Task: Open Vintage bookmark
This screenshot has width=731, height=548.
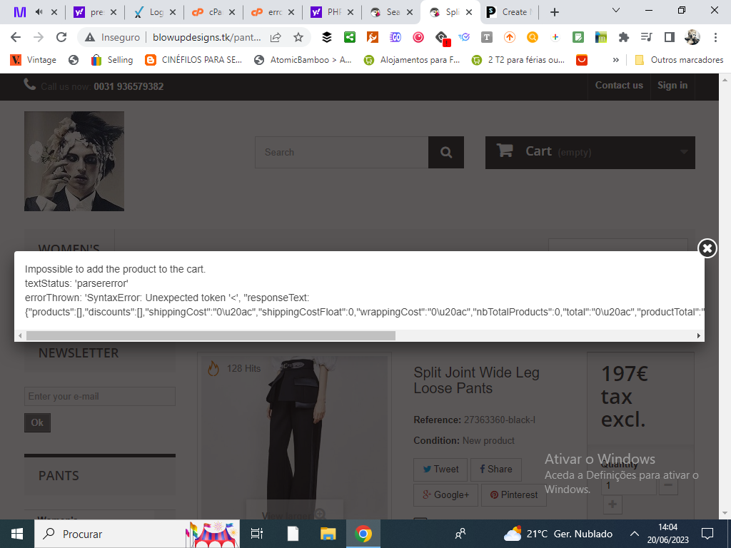Action: point(33,60)
